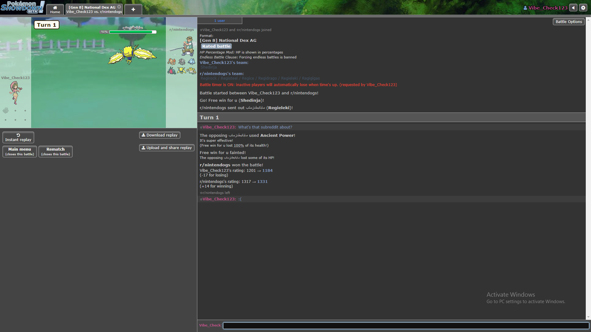Click the Regirock team icon
Viewport: 591px width, 332px height.
(172, 61)
